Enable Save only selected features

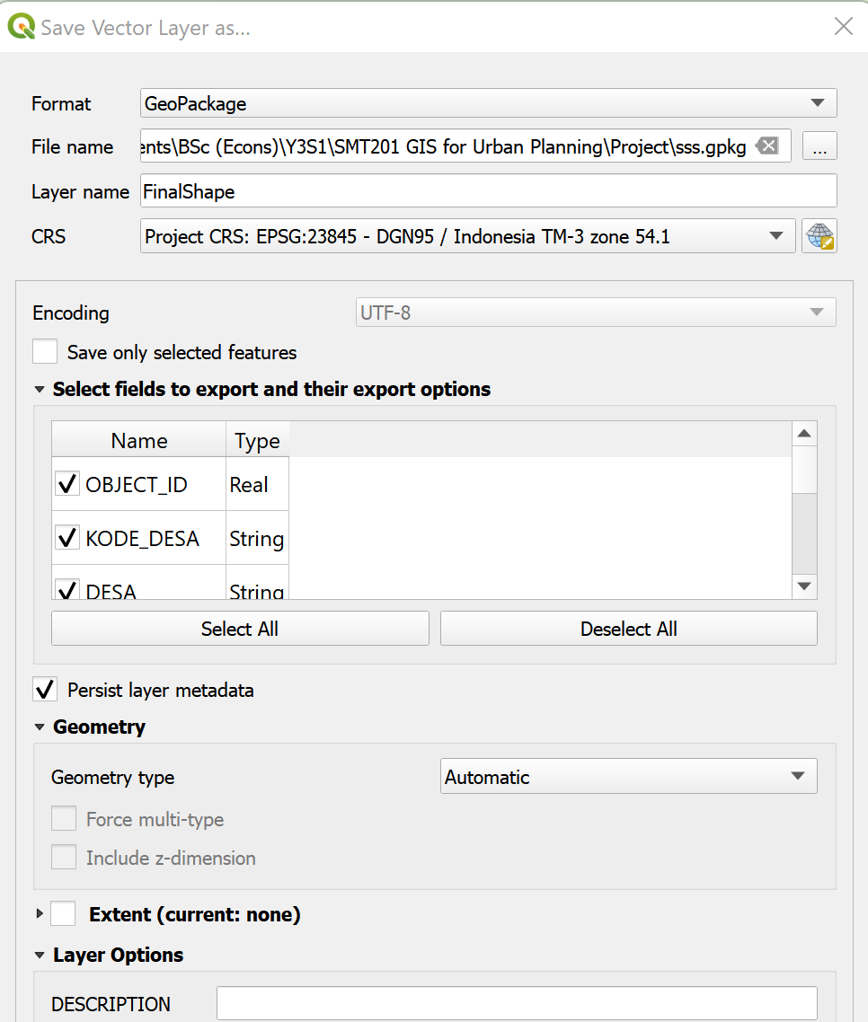click(x=45, y=352)
